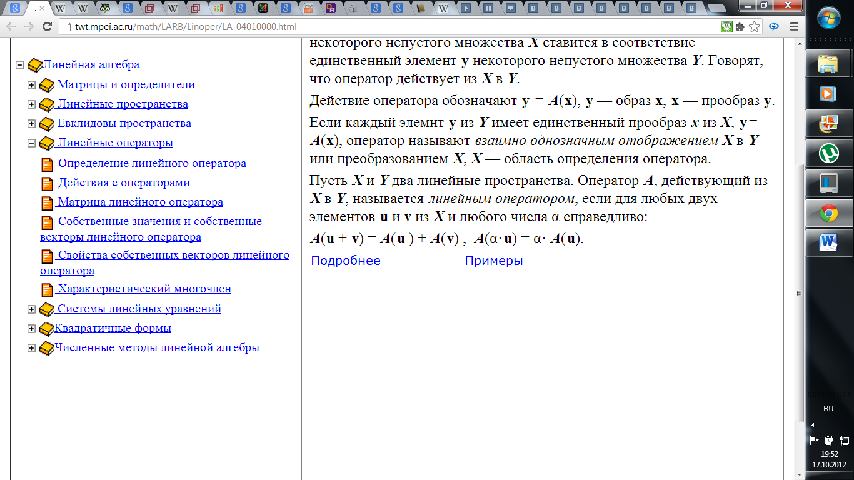This screenshot has height=480, width=854.
Task: Switch to the tab with bar chart favicon
Action: coord(218,9)
